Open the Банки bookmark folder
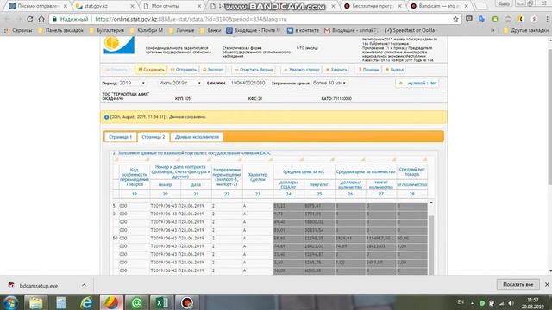This screenshot has height=310, width=552. click(210, 31)
